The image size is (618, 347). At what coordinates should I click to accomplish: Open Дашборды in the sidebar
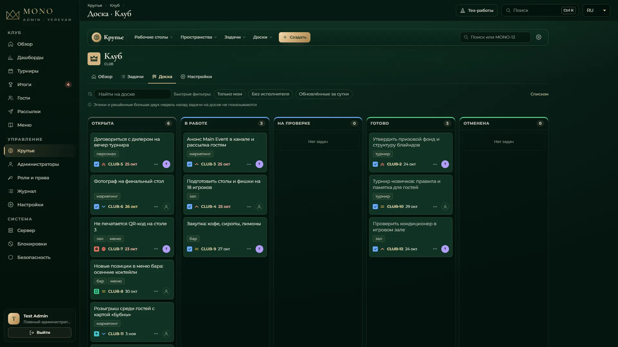tap(40, 58)
